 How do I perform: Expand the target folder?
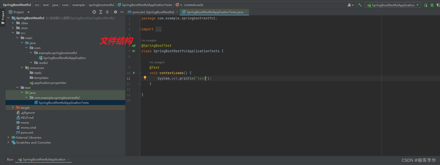(13, 108)
